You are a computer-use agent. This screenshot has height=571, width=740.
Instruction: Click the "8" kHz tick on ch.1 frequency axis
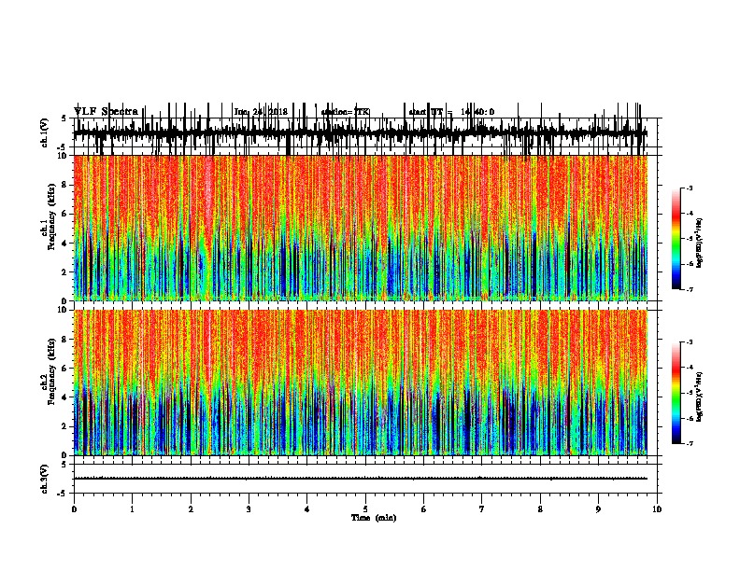click(65, 185)
